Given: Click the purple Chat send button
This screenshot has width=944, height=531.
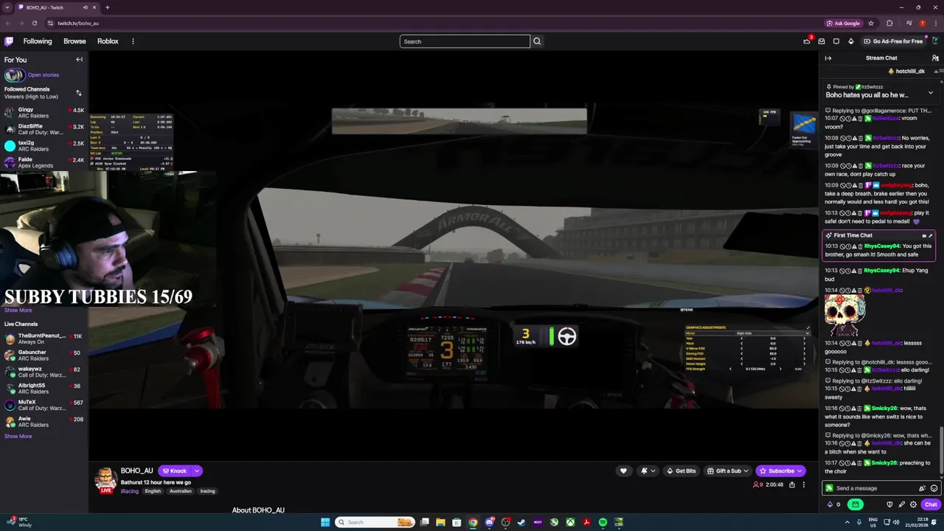Looking at the screenshot, I should tap(931, 504).
